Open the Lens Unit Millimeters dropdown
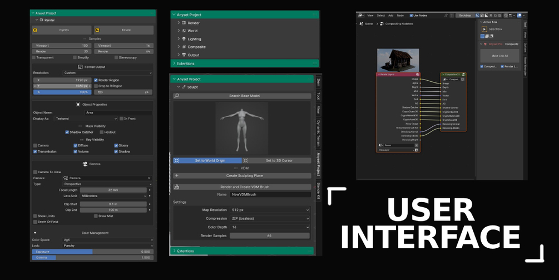The width and height of the screenshot is (559, 280). [x=113, y=196]
